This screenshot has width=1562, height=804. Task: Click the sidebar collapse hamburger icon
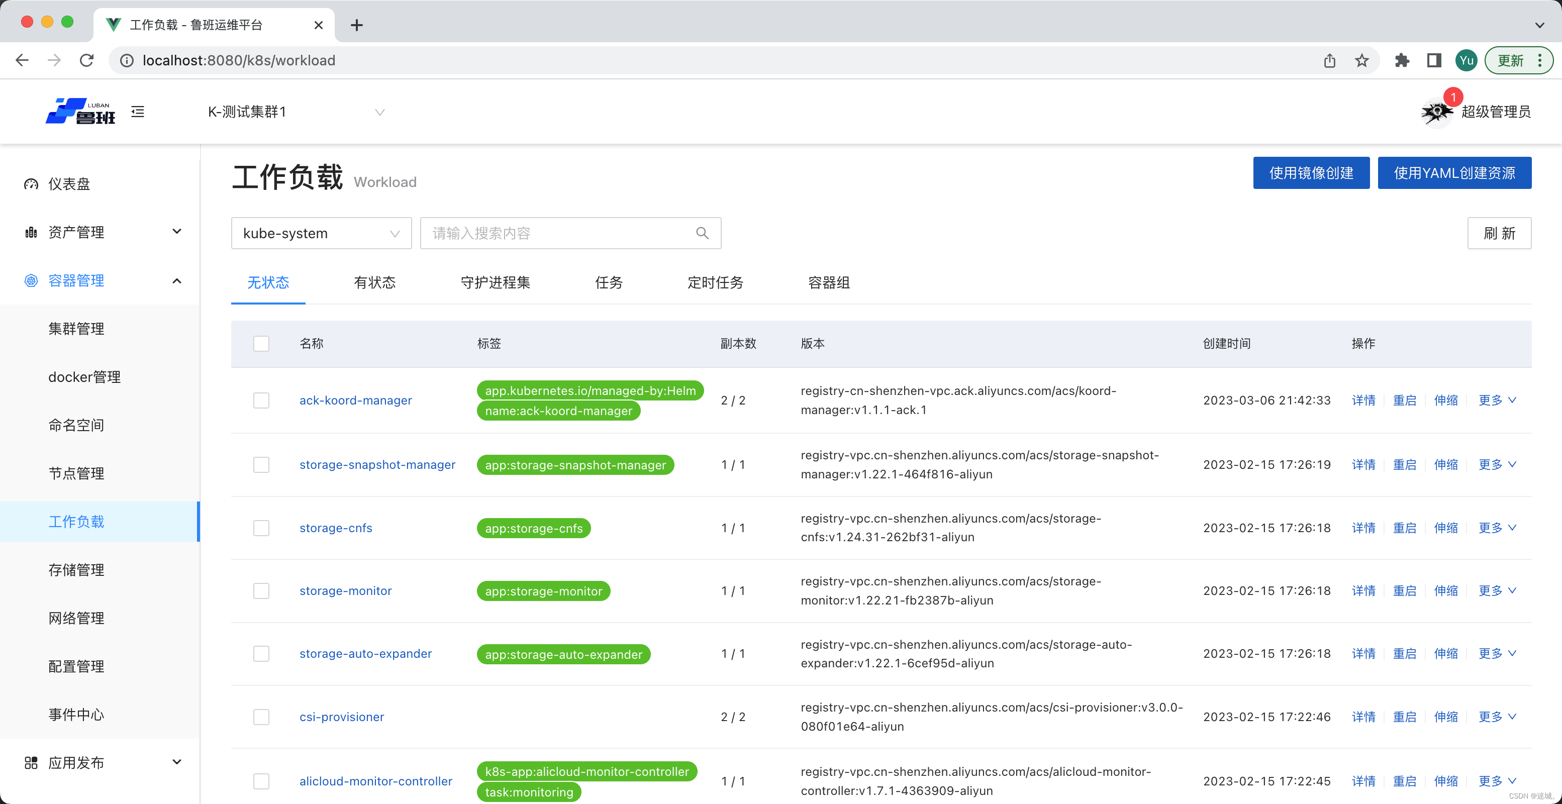[x=138, y=112]
